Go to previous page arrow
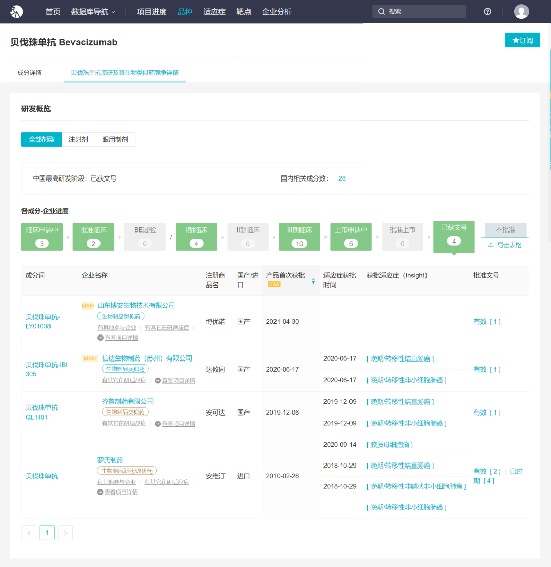The width and height of the screenshot is (551, 567). (x=29, y=533)
